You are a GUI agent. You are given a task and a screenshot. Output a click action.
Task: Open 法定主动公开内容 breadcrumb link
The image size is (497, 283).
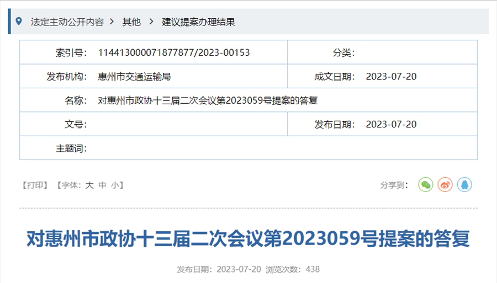[67, 22]
